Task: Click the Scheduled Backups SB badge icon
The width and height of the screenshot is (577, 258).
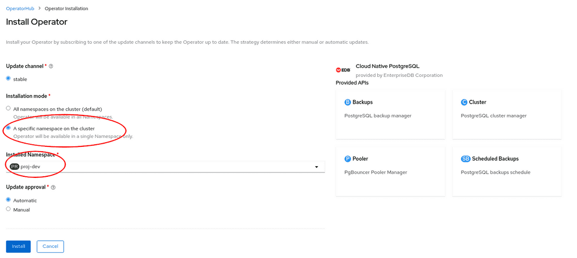Action: click(x=465, y=159)
